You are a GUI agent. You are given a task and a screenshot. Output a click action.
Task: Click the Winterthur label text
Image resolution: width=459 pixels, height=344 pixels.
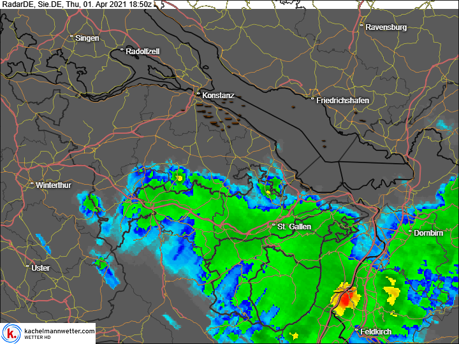54,185
